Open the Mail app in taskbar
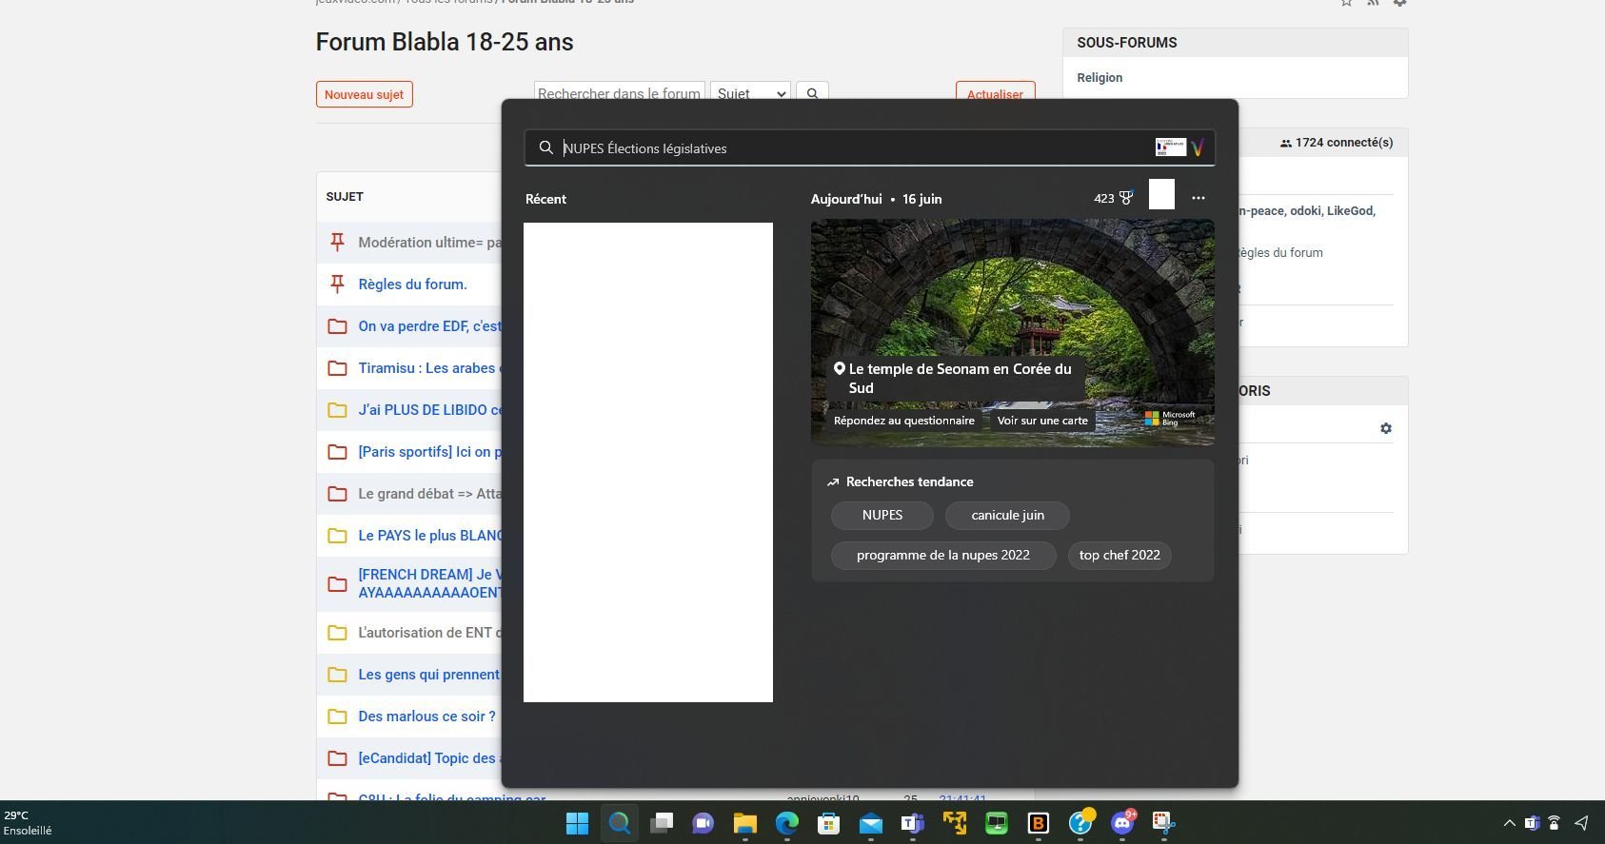The width and height of the screenshot is (1605, 844). [870, 823]
